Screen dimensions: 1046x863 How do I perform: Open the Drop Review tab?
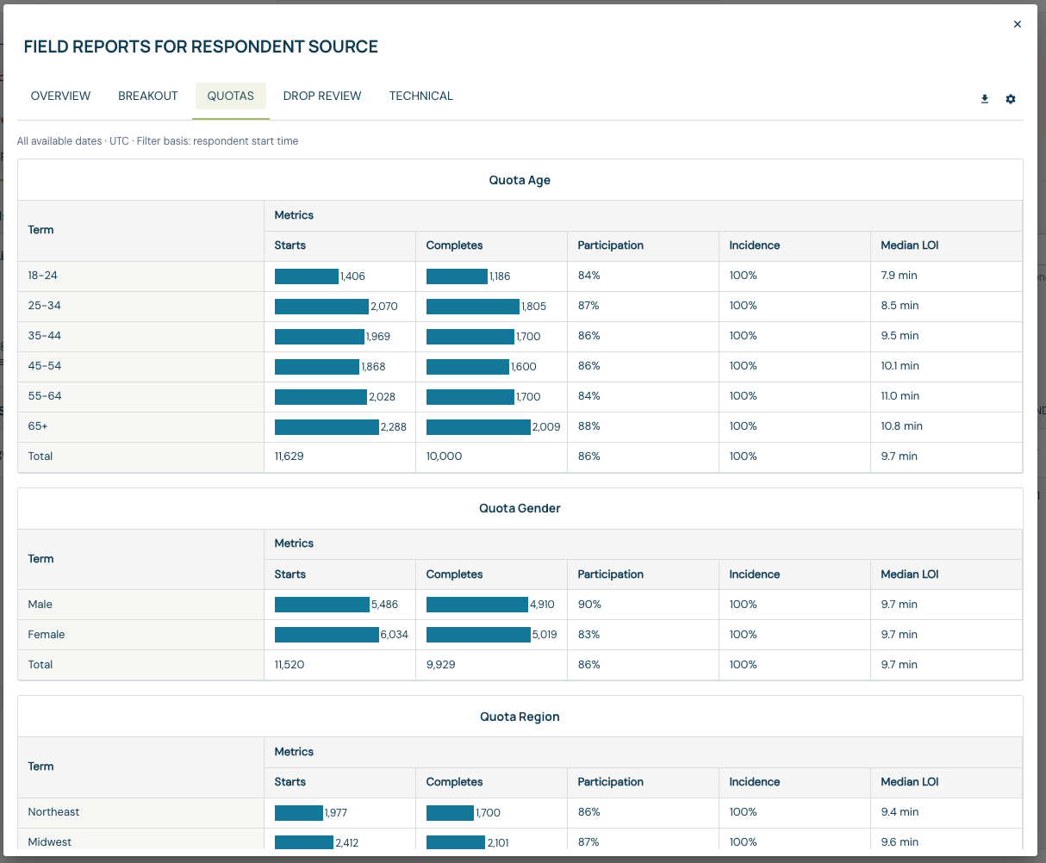click(x=322, y=96)
